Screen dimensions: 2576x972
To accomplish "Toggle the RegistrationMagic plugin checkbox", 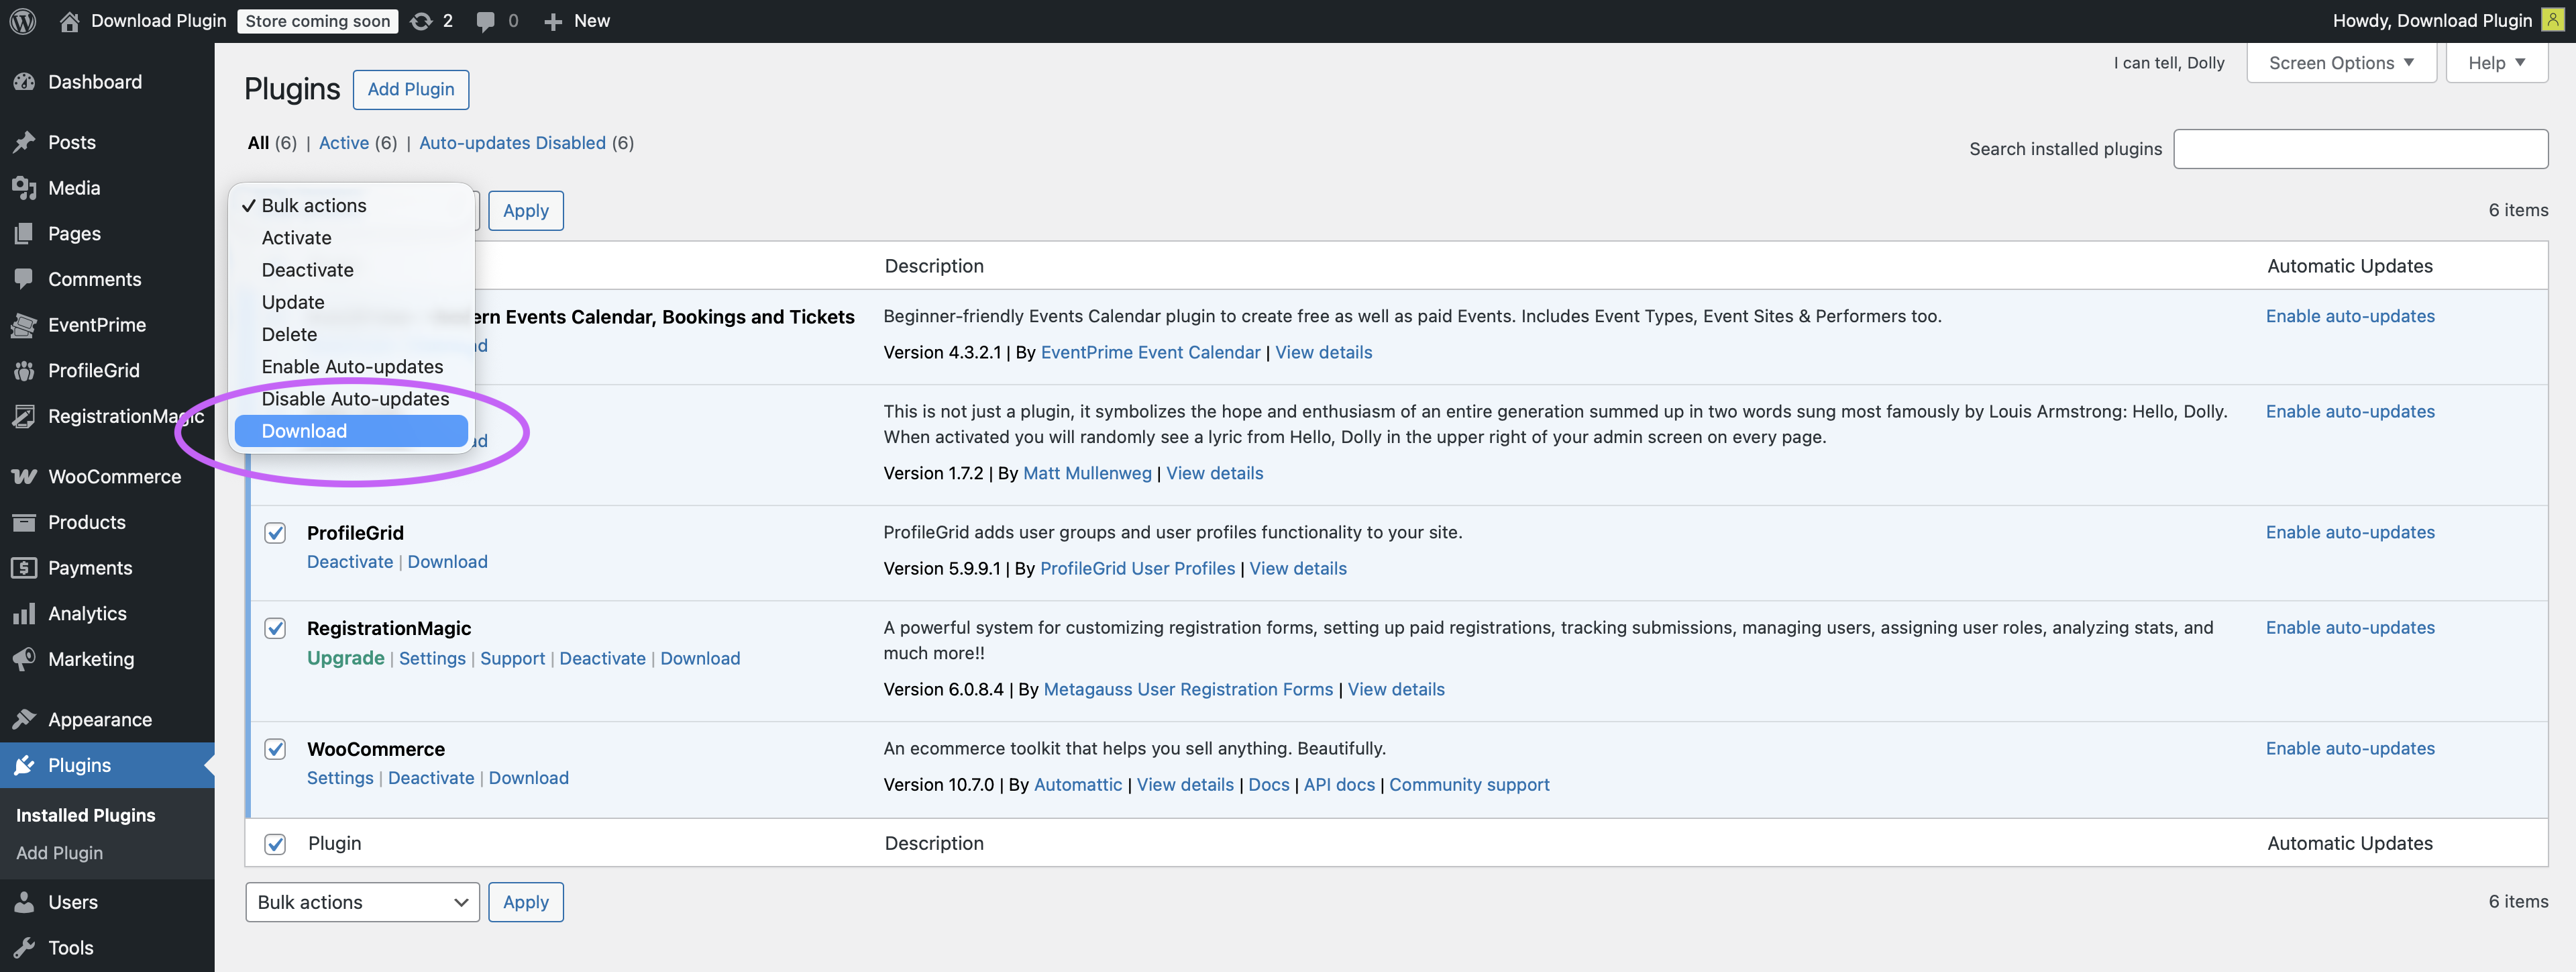I will click(275, 628).
